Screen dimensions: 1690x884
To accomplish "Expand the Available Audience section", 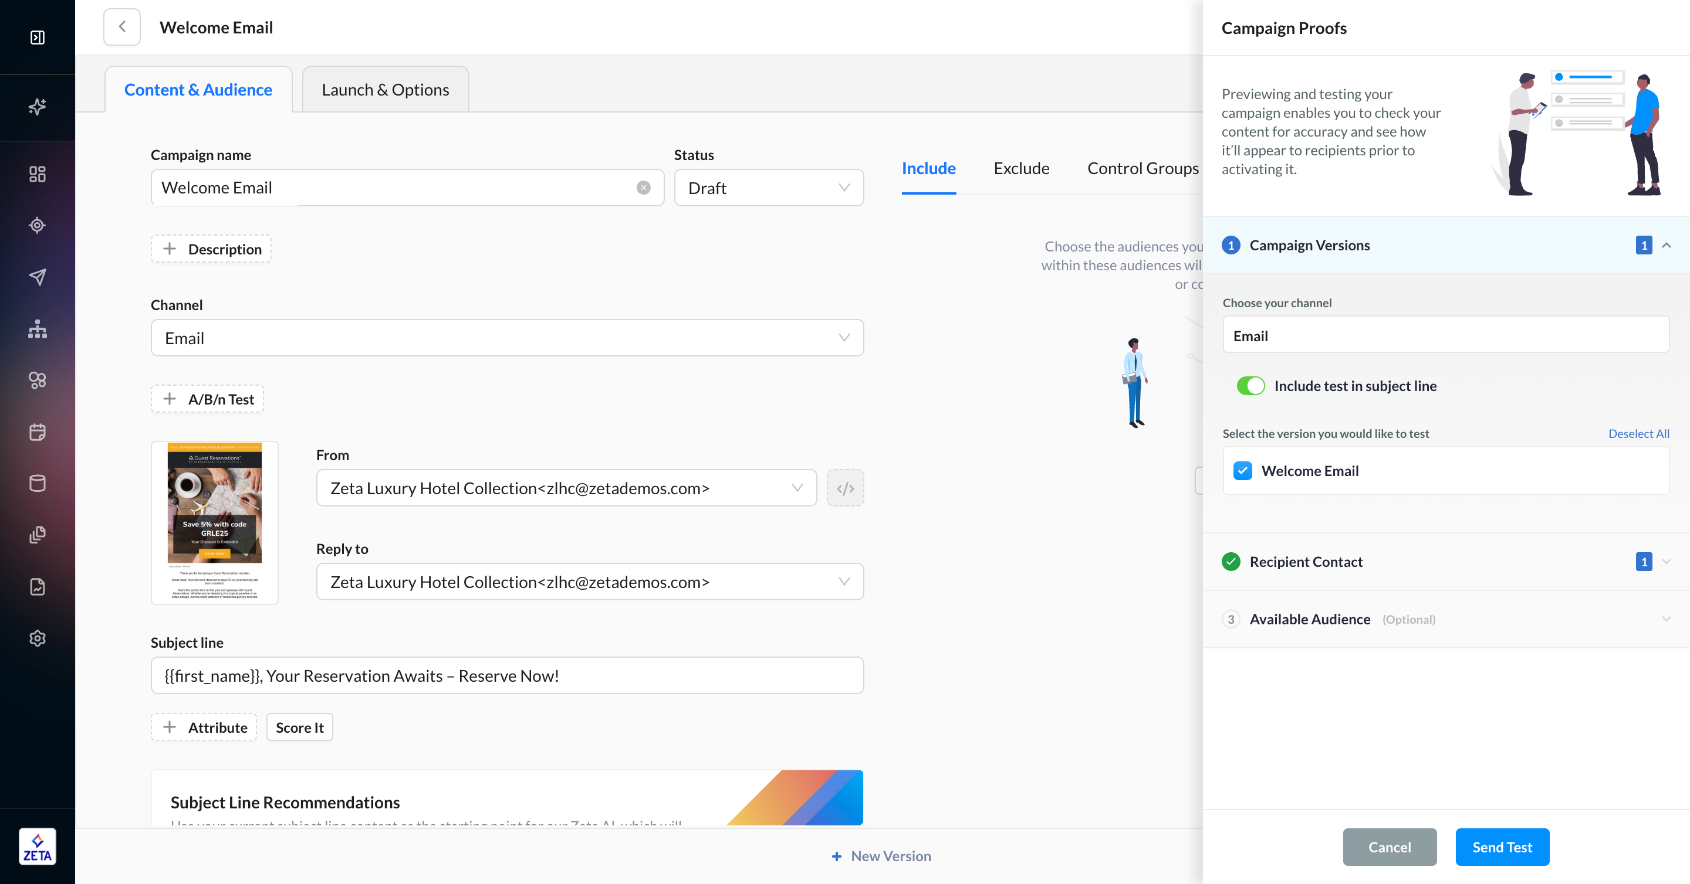I will [x=1667, y=619].
